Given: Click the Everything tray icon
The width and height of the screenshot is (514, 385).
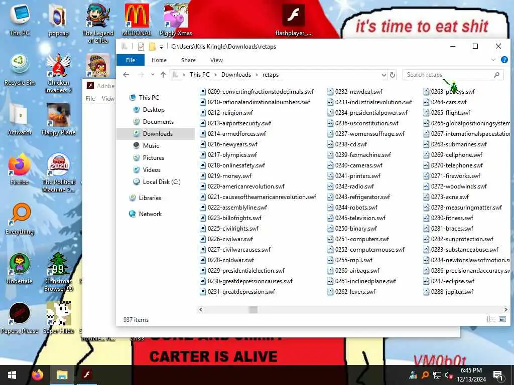Looking at the screenshot, I should pyautogui.click(x=425, y=375).
